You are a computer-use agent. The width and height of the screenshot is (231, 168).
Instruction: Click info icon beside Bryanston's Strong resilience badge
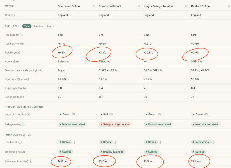115,142
